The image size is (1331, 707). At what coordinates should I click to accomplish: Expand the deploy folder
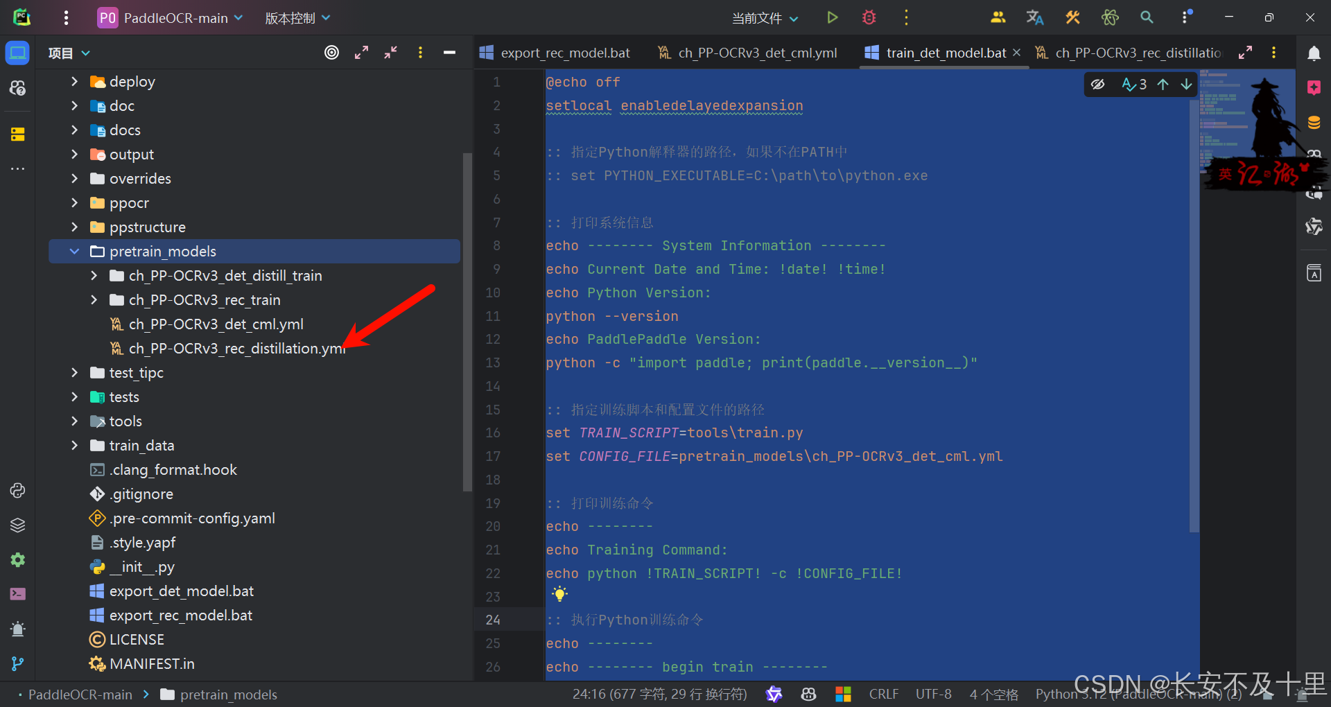(x=74, y=82)
